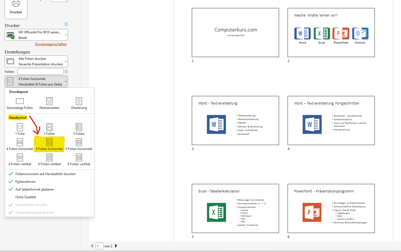Click the Drucken button
This screenshot has height=252, width=401.
[x=16, y=9]
